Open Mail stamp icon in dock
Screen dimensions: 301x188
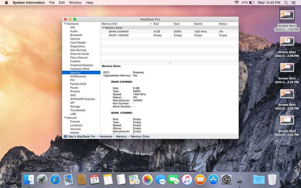68,180
